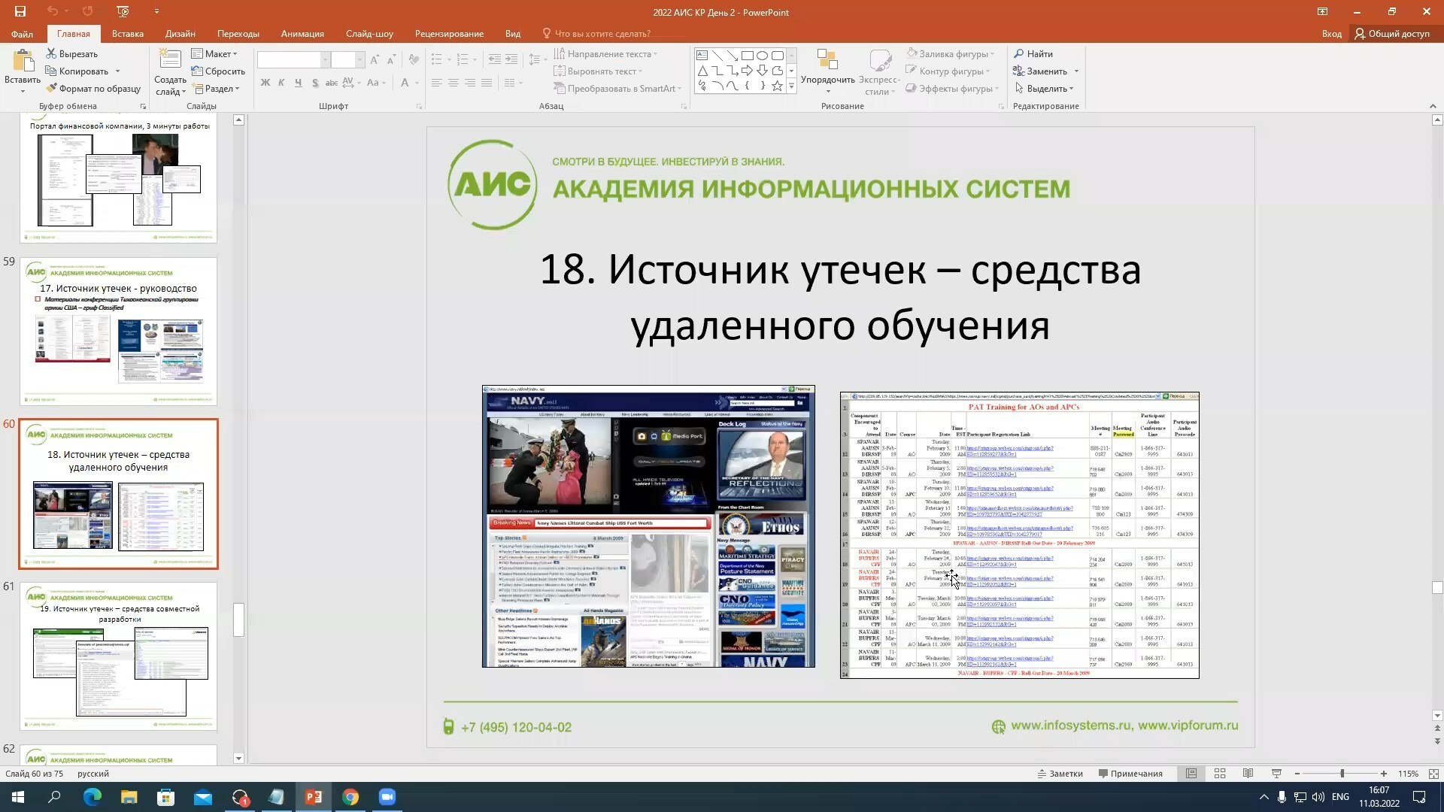Toggle italic (К) formatting

[x=281, y=83]
